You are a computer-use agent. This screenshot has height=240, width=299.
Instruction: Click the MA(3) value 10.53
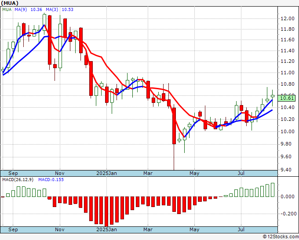point(68,10)
